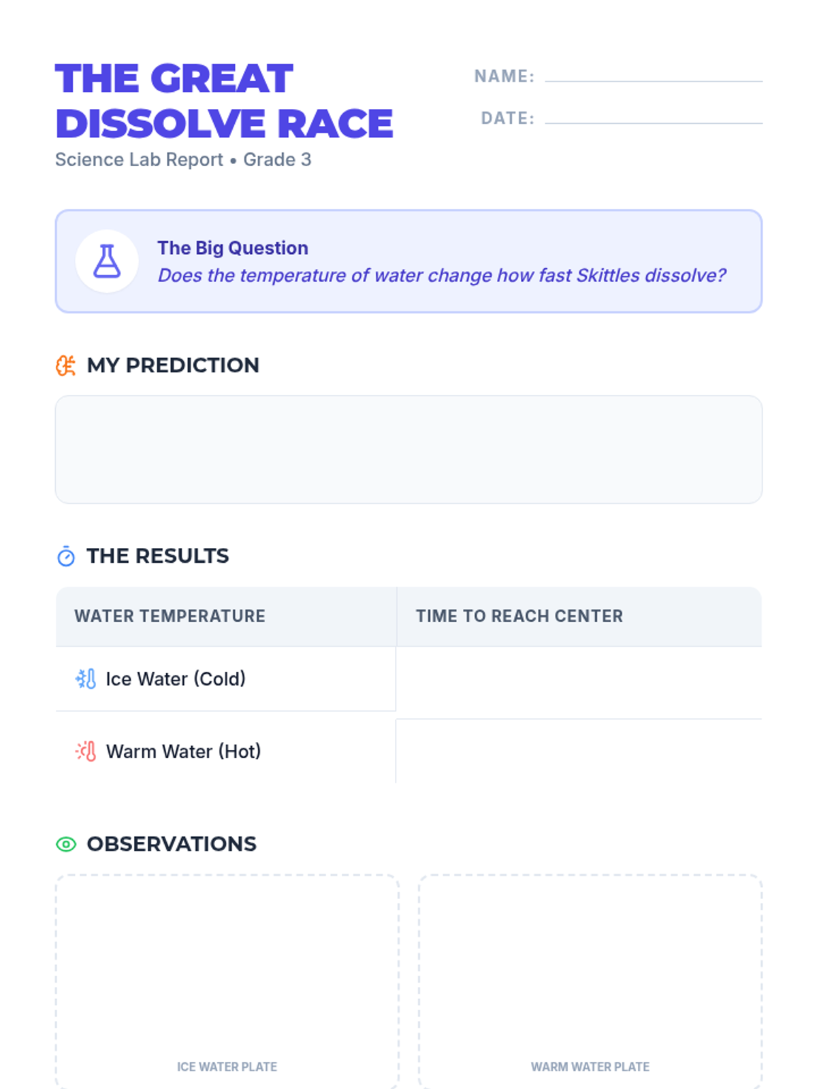Click the hot thermometer icon for Warm Water
This screenshot has width=817, height=1089.
[x=86, y=751]
